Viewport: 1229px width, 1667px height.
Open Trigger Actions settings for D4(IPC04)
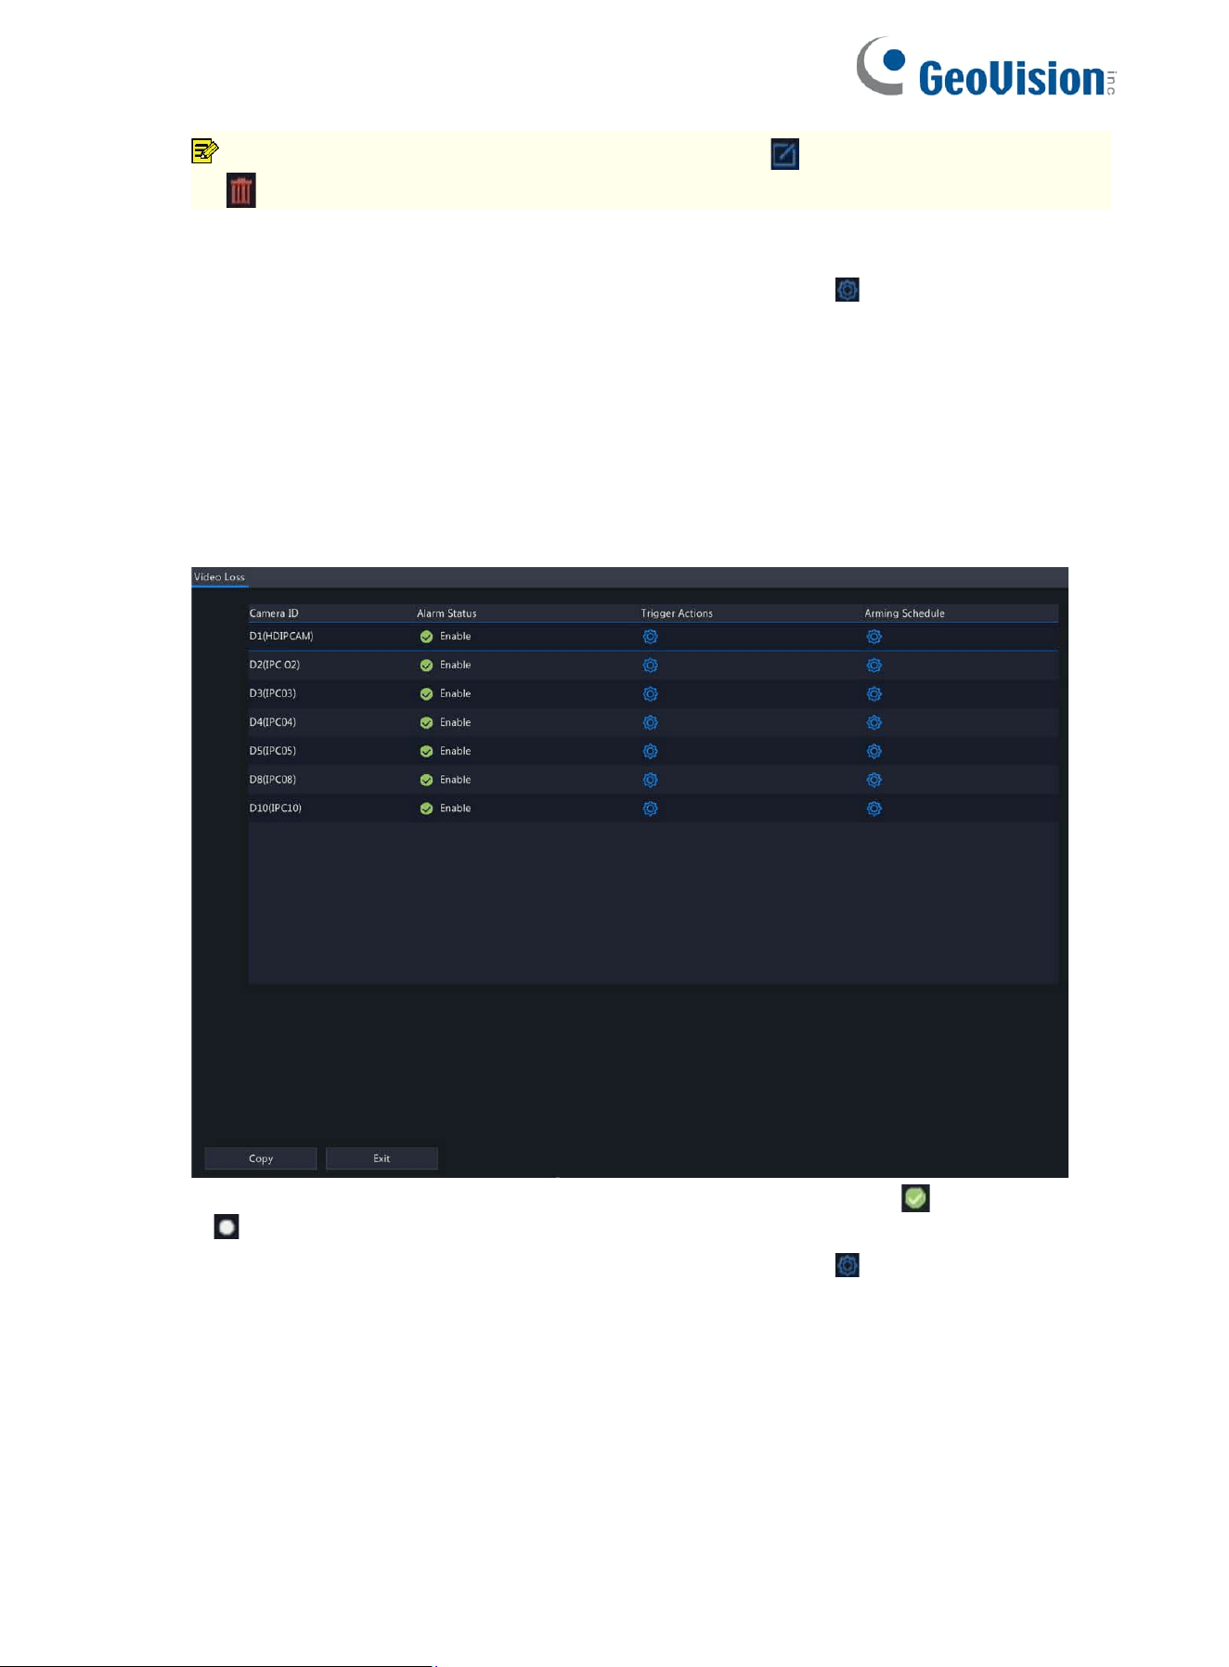650,723
